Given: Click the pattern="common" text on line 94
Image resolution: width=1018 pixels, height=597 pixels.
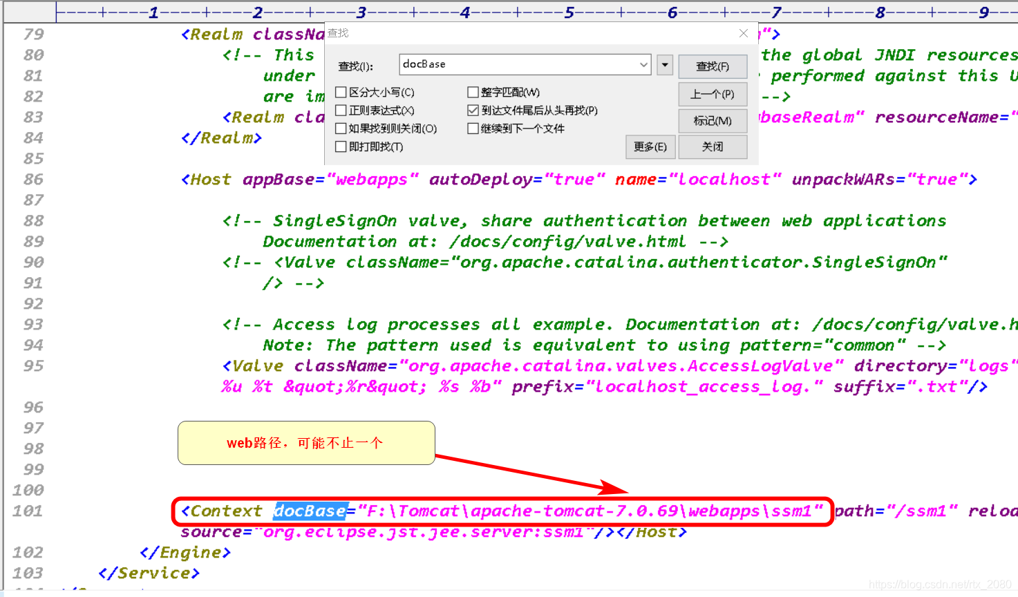Looking at the screenshot, I should tap(822, 345).
